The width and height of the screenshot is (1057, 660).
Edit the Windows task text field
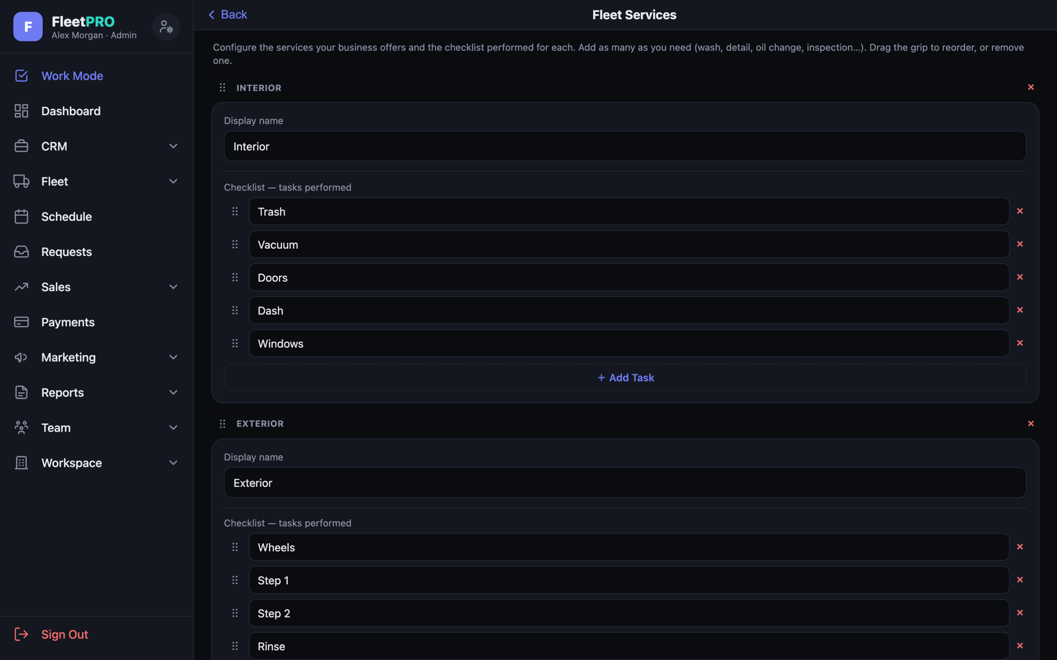pyautogui.click(x=629, y=343)
